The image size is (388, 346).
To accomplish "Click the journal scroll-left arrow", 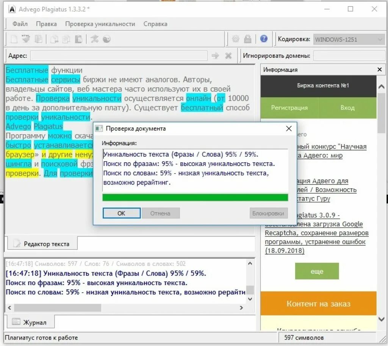I will click(x=9, y=308).
